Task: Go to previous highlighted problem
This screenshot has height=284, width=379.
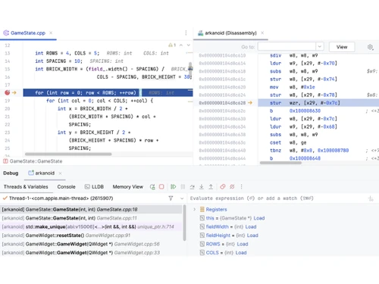Action: [181, 45]
